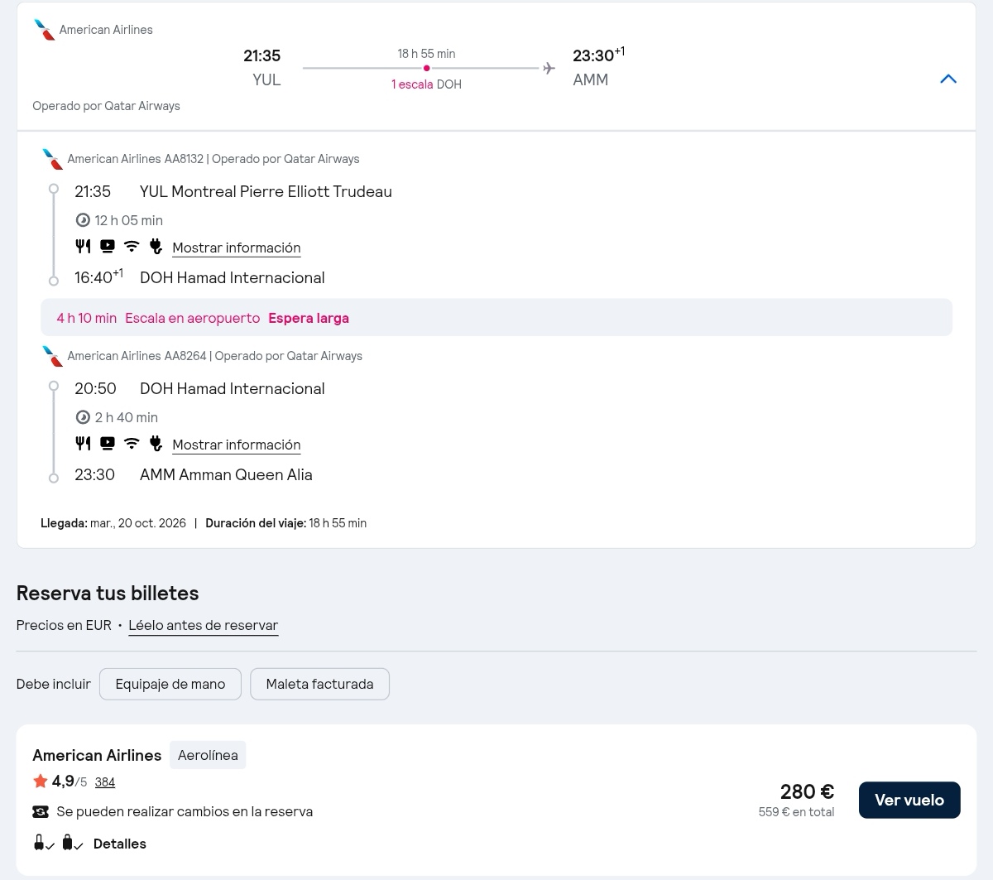Click the entertainment icon on DOH–AMM segment
Image resolution: width=993 pixels, height=880 pixels.
[x=108, y=443]
